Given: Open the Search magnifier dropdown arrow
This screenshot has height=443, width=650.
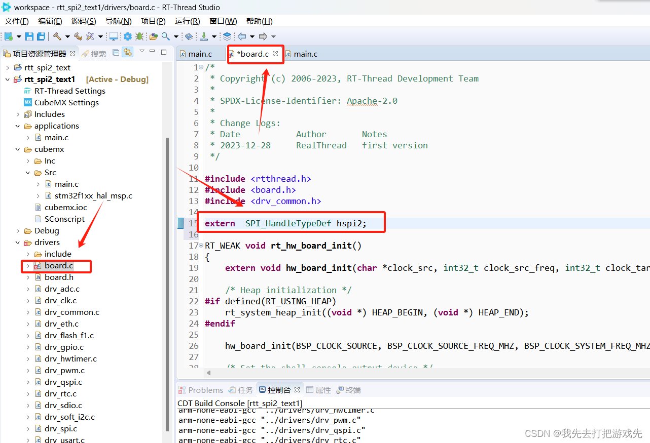Looking at the screenshot, I should [176, 36].
